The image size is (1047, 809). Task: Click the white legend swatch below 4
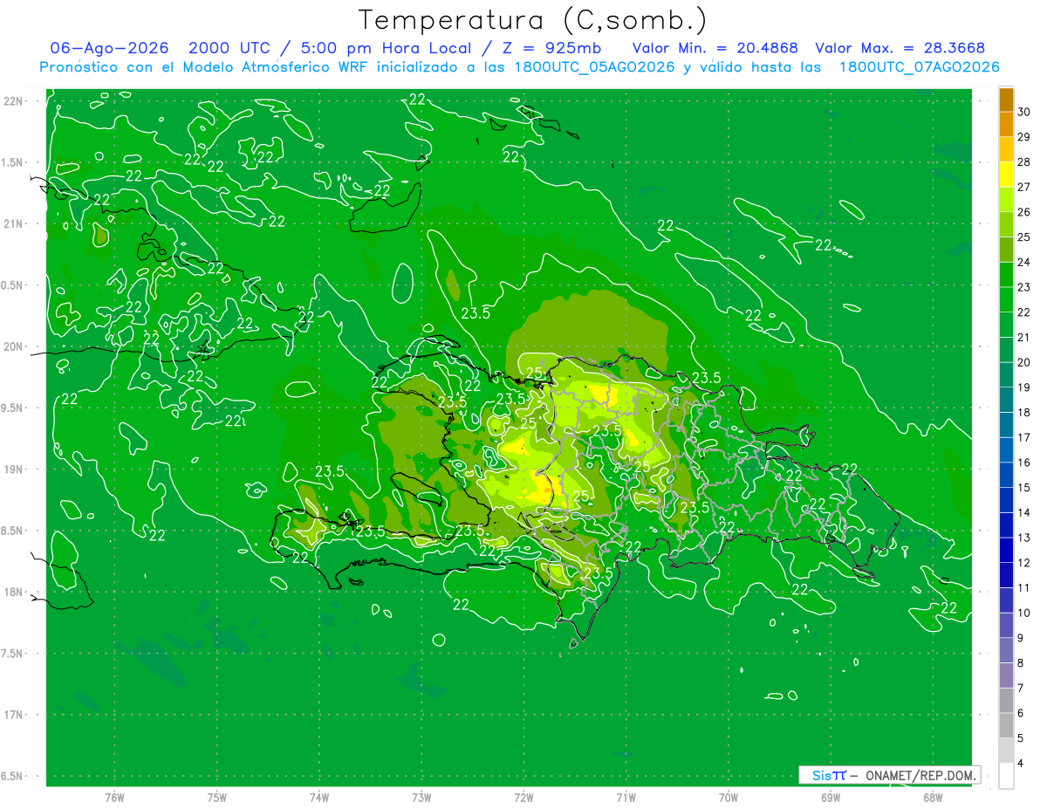coord(1006,776)
